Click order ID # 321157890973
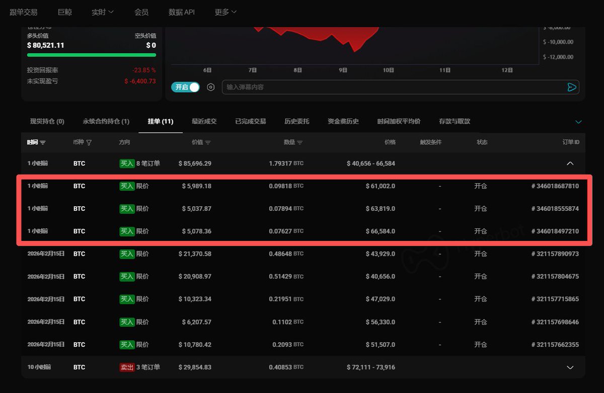This screenshot has width=604, height=393. tap(555, 254)
